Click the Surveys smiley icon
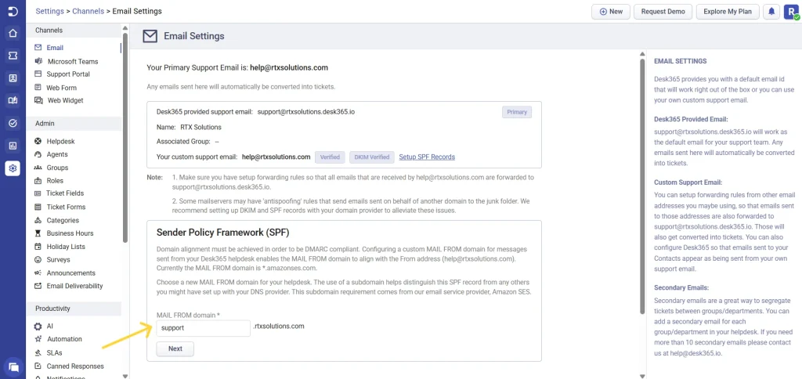The width and height of the screenshot is (802, 379). tap(38, 260)
